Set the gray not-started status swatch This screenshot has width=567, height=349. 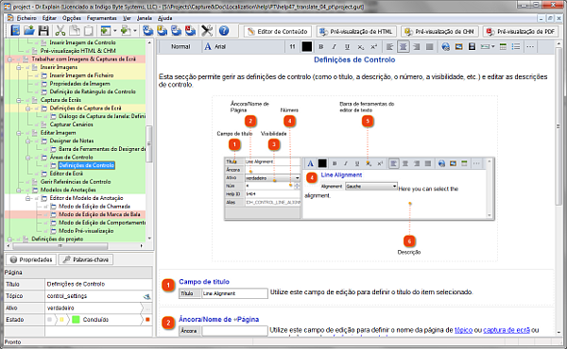click(x=49, y=320)
